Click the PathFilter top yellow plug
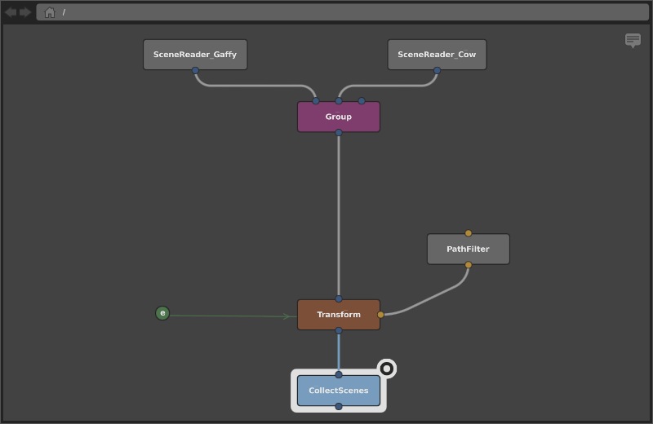Viewport: 653px width, 424px height. coord(468,233)
